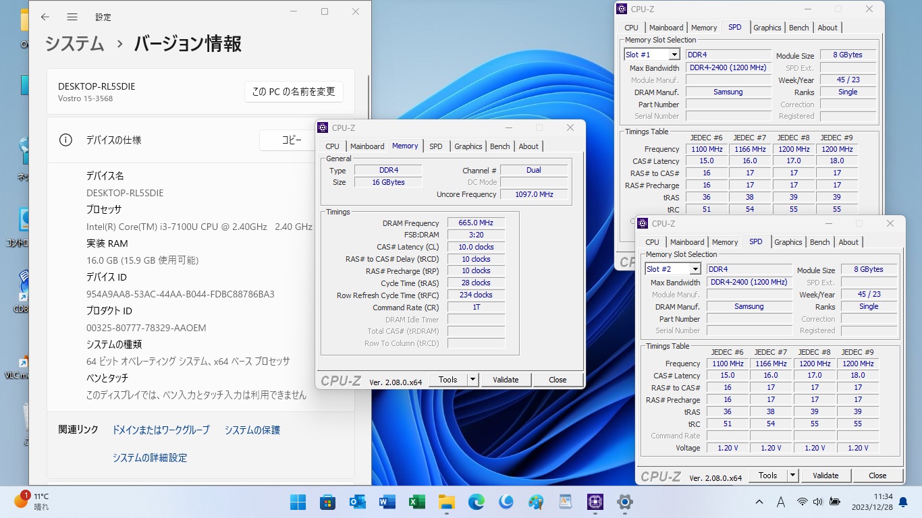Open the Settings hamburger navigation menu
The image size is (922, 518).
72,17
